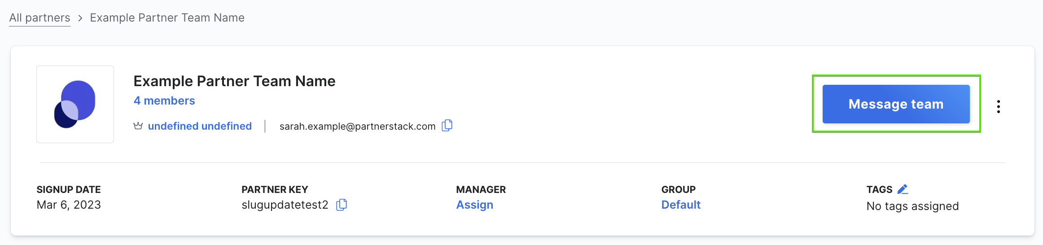Click the Mar 6, 2023 signup date
1043x245 pixels.
[69, 205]
